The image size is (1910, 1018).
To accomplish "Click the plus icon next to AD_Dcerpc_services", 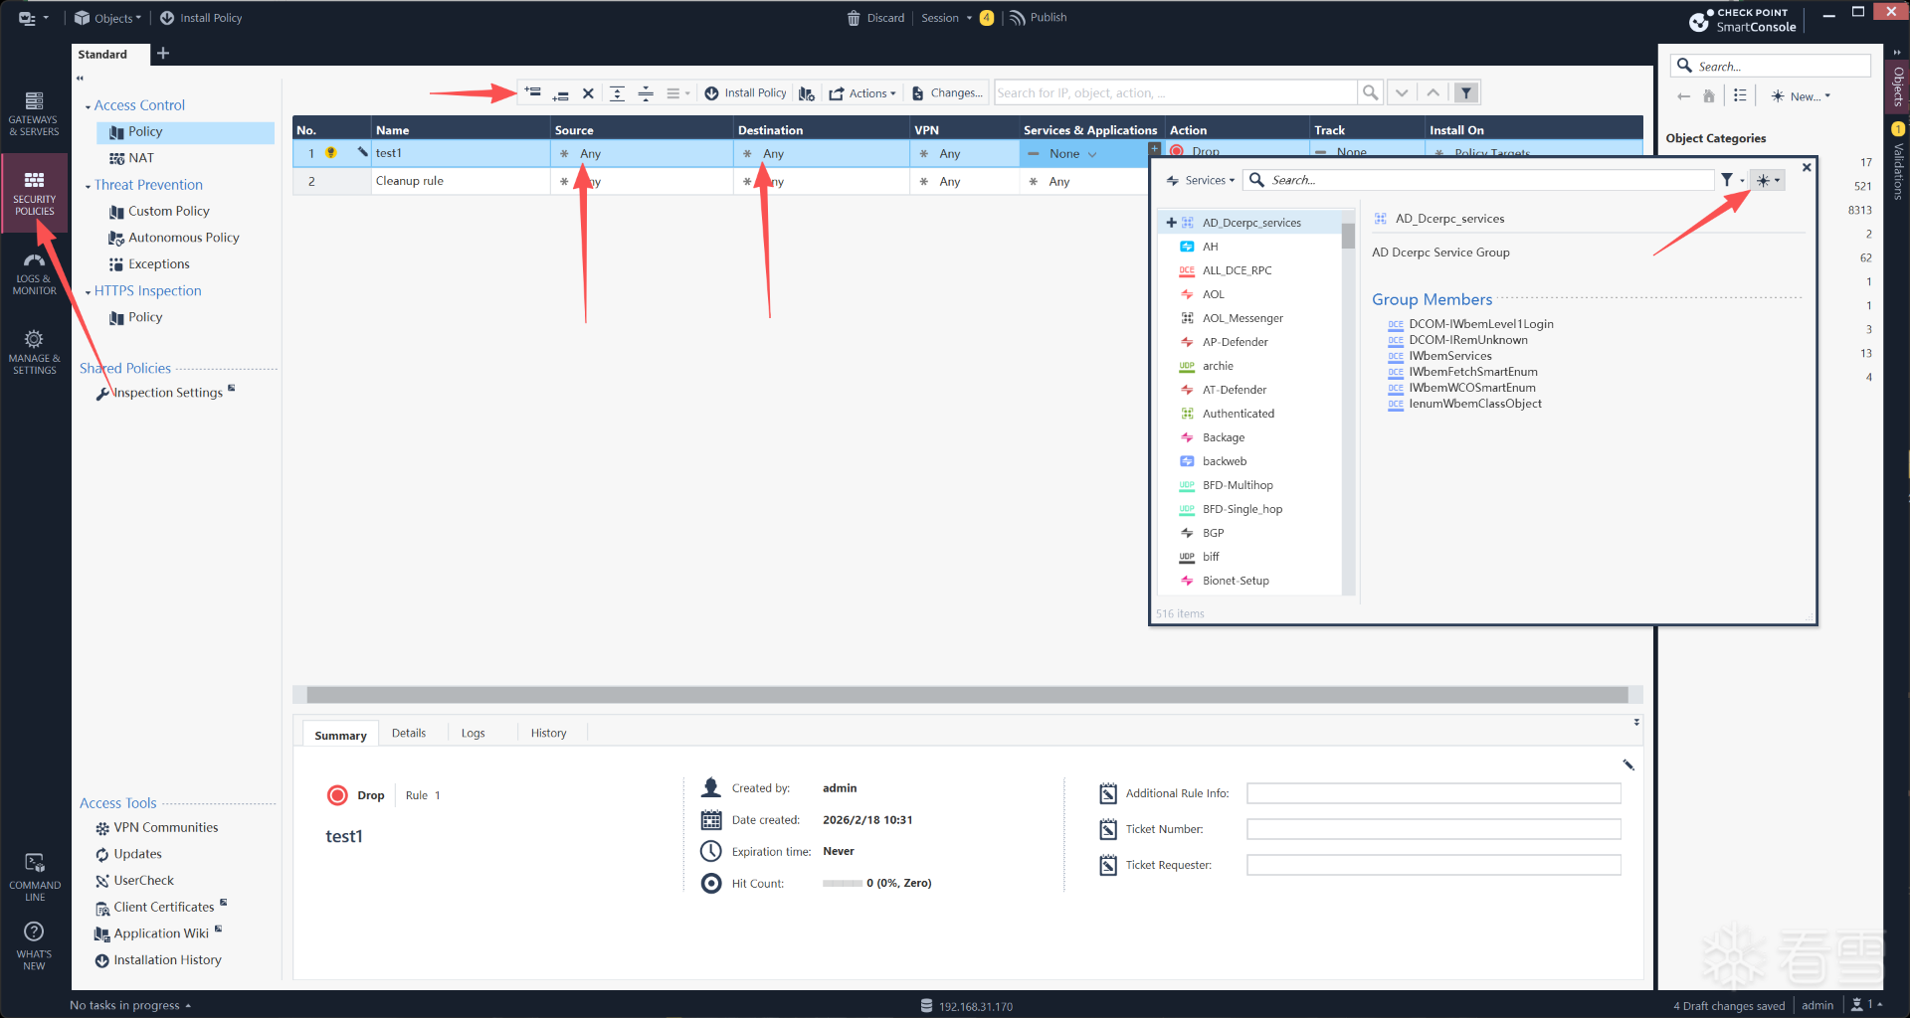I will point(1171,223).
